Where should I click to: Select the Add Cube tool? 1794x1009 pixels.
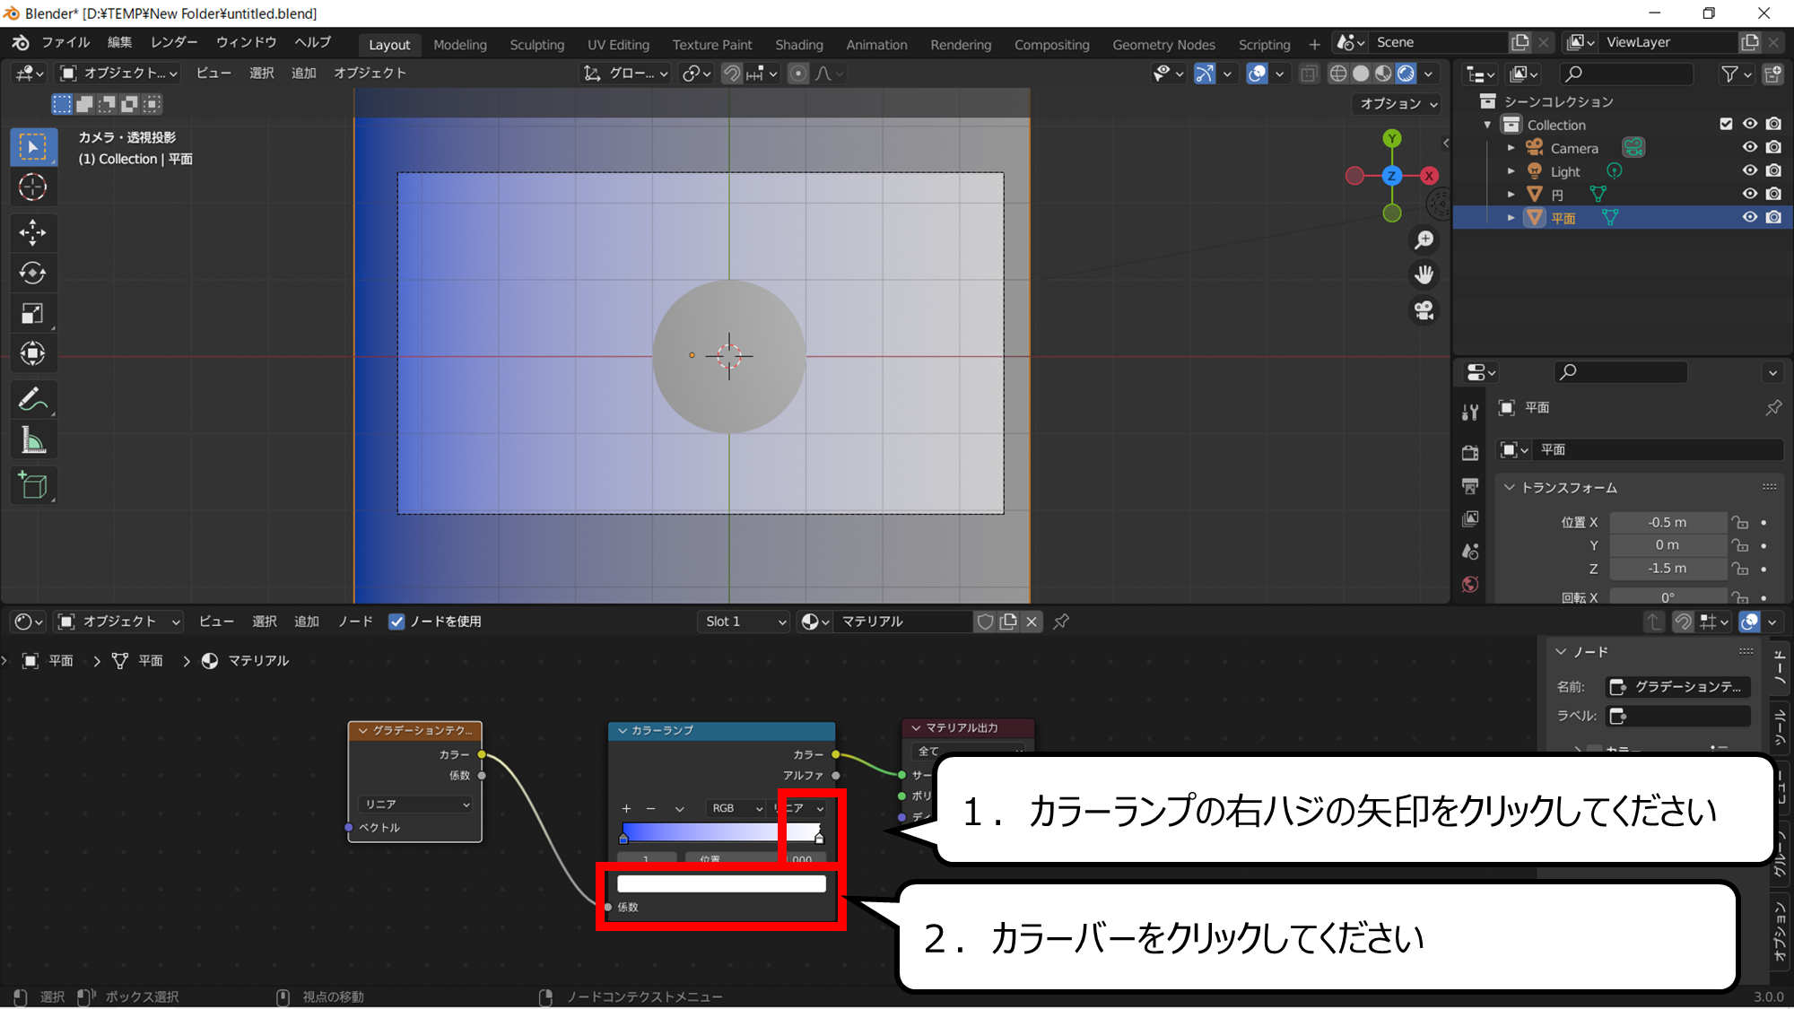33,485
